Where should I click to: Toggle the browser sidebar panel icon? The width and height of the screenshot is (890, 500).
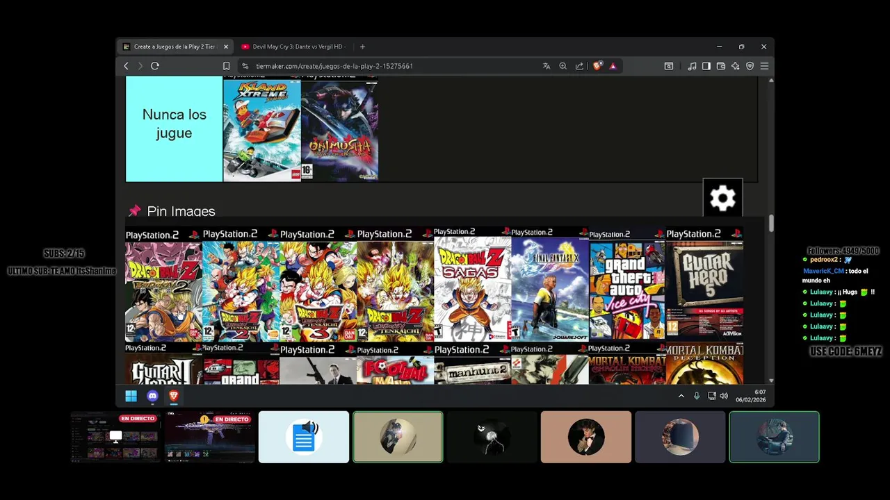coord(706,66)
